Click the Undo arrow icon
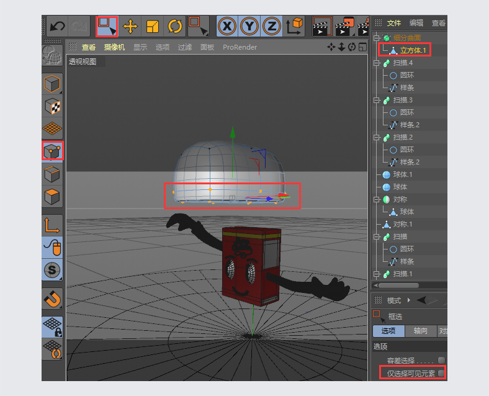Screen dimensions: 489x396 click(x=58, y=26)
